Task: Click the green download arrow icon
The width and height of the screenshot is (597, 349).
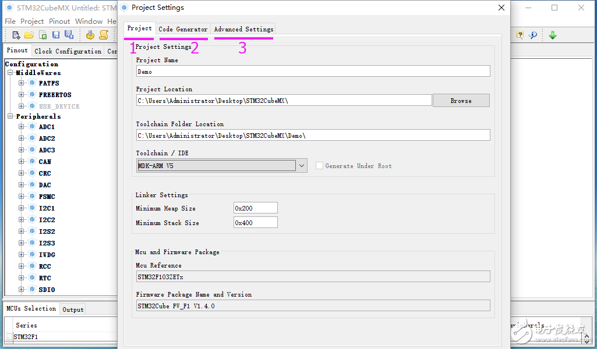Action: pyautogui.click(x=553, y=35)
